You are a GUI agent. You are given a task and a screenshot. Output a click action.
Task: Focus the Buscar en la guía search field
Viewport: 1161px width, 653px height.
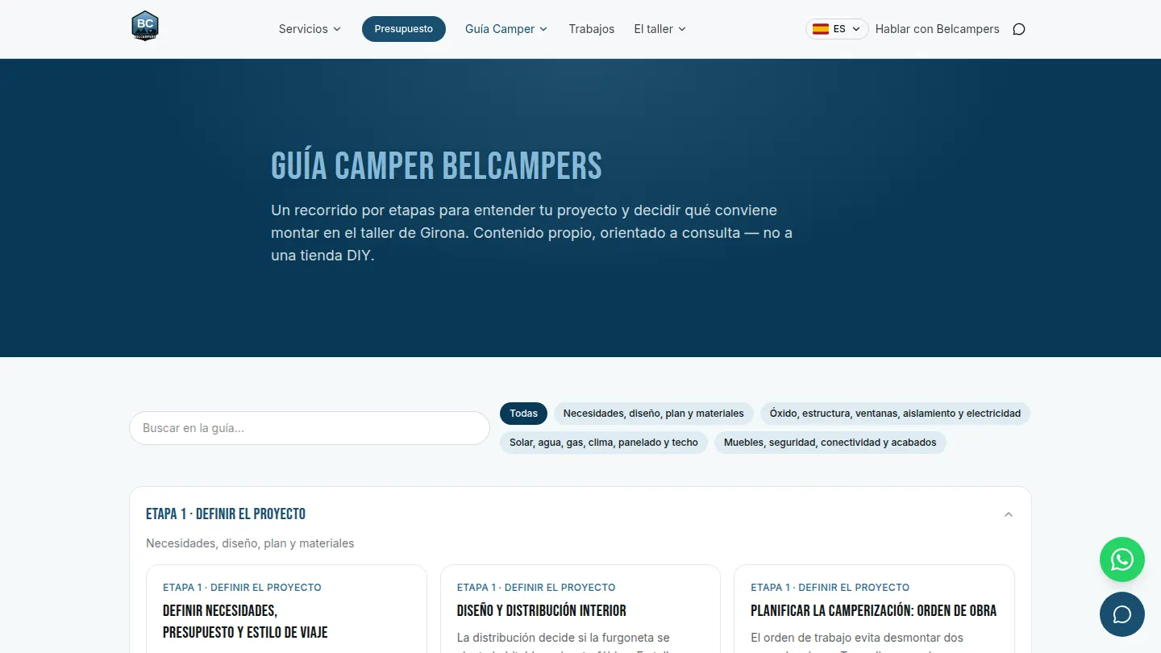pyautogui.click(x=310, y=428)
